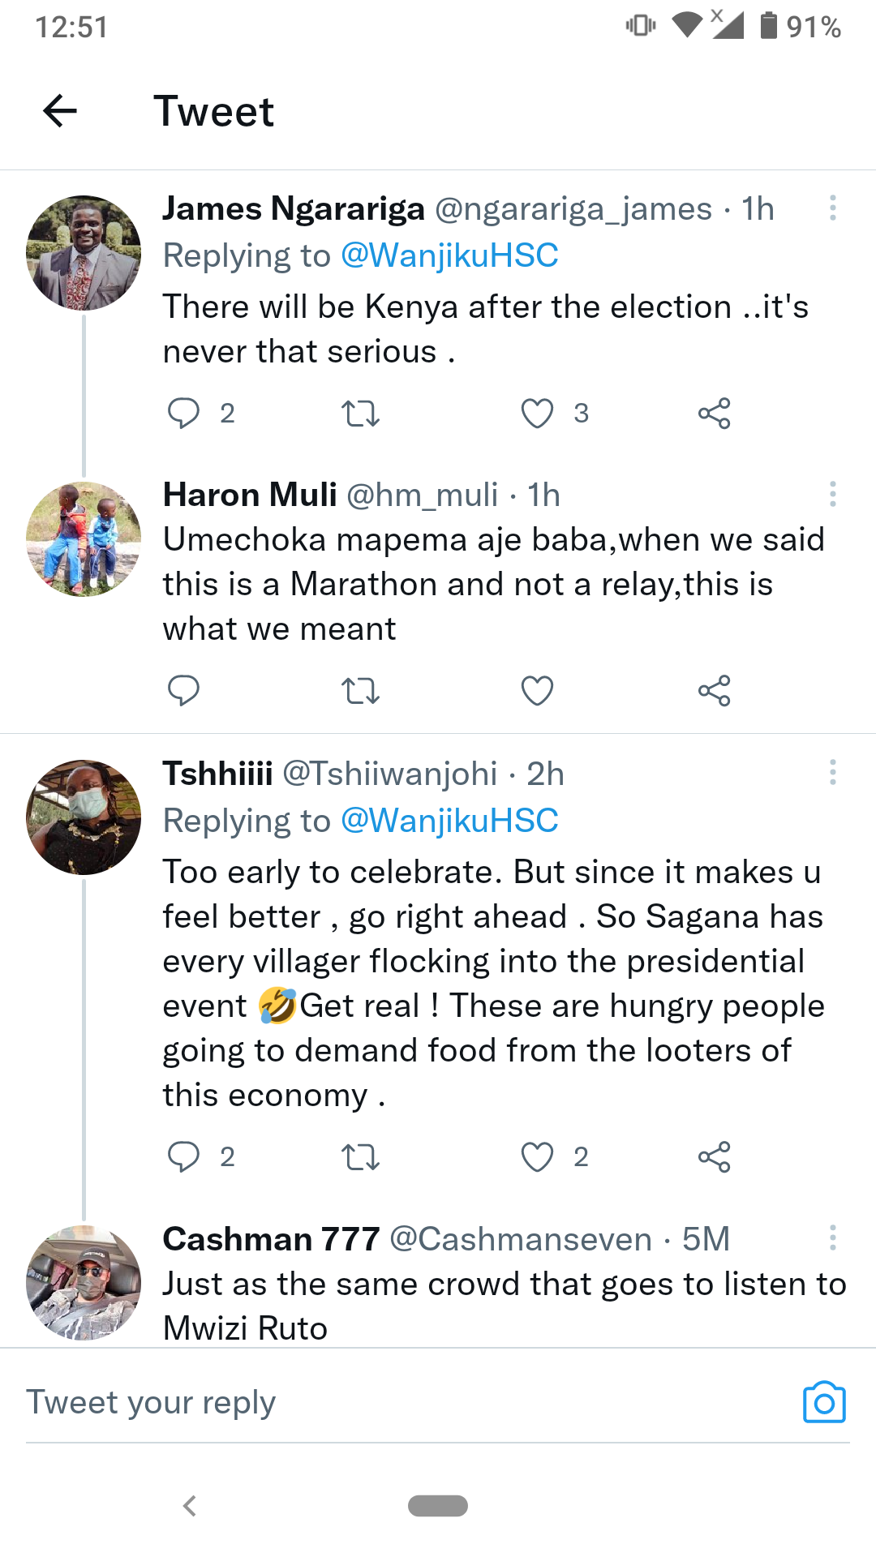Screen dimensions: 876x1557
Task: Open the more options on Haron Muli's tweet
Action: pos(832,494)
